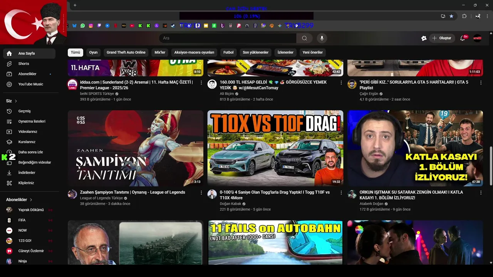
Task: Open the League of Legends Türkiye channel link
Action: (101, 198)
